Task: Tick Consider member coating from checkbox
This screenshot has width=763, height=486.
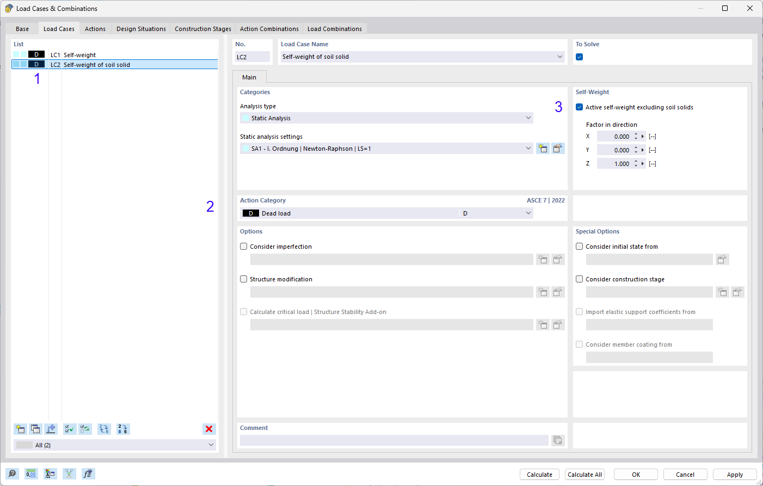Action: click(x=580, y=344)
